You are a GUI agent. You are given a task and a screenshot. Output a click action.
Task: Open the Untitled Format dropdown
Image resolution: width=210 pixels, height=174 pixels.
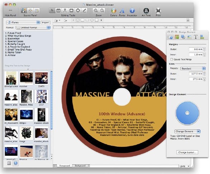pyautogui.click(x=33, y=28)
